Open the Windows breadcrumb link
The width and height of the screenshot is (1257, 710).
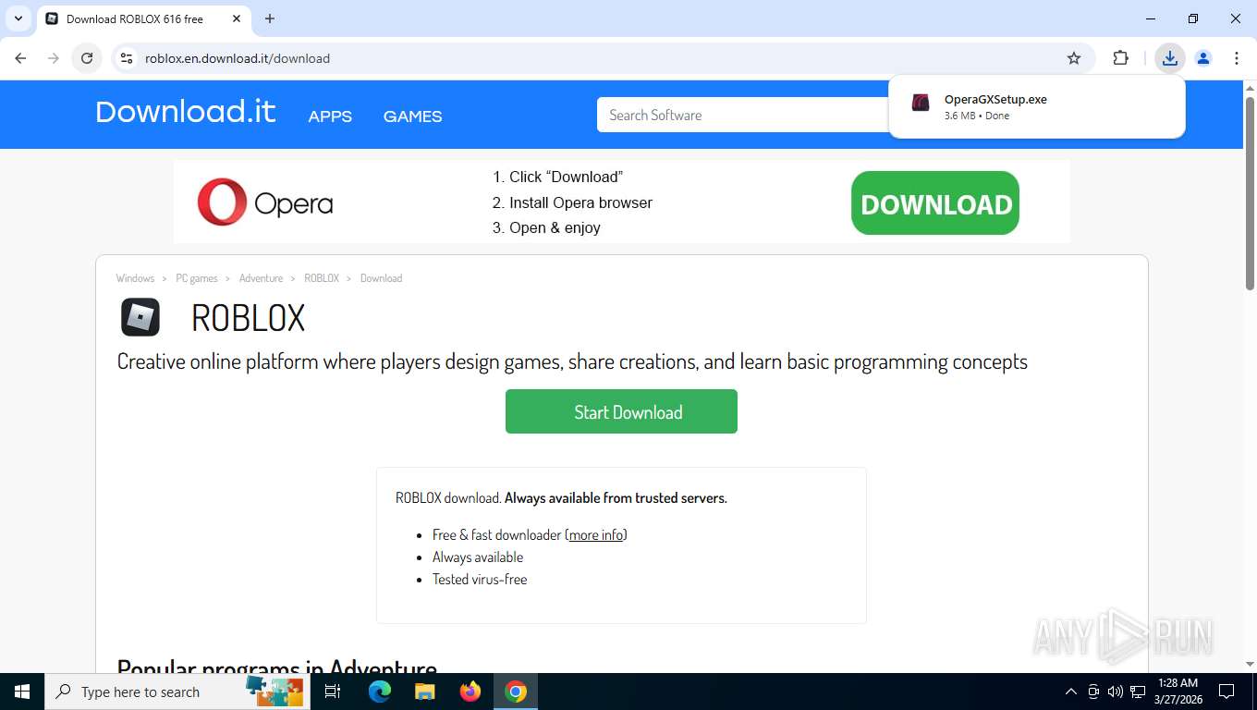pos(135,278)
